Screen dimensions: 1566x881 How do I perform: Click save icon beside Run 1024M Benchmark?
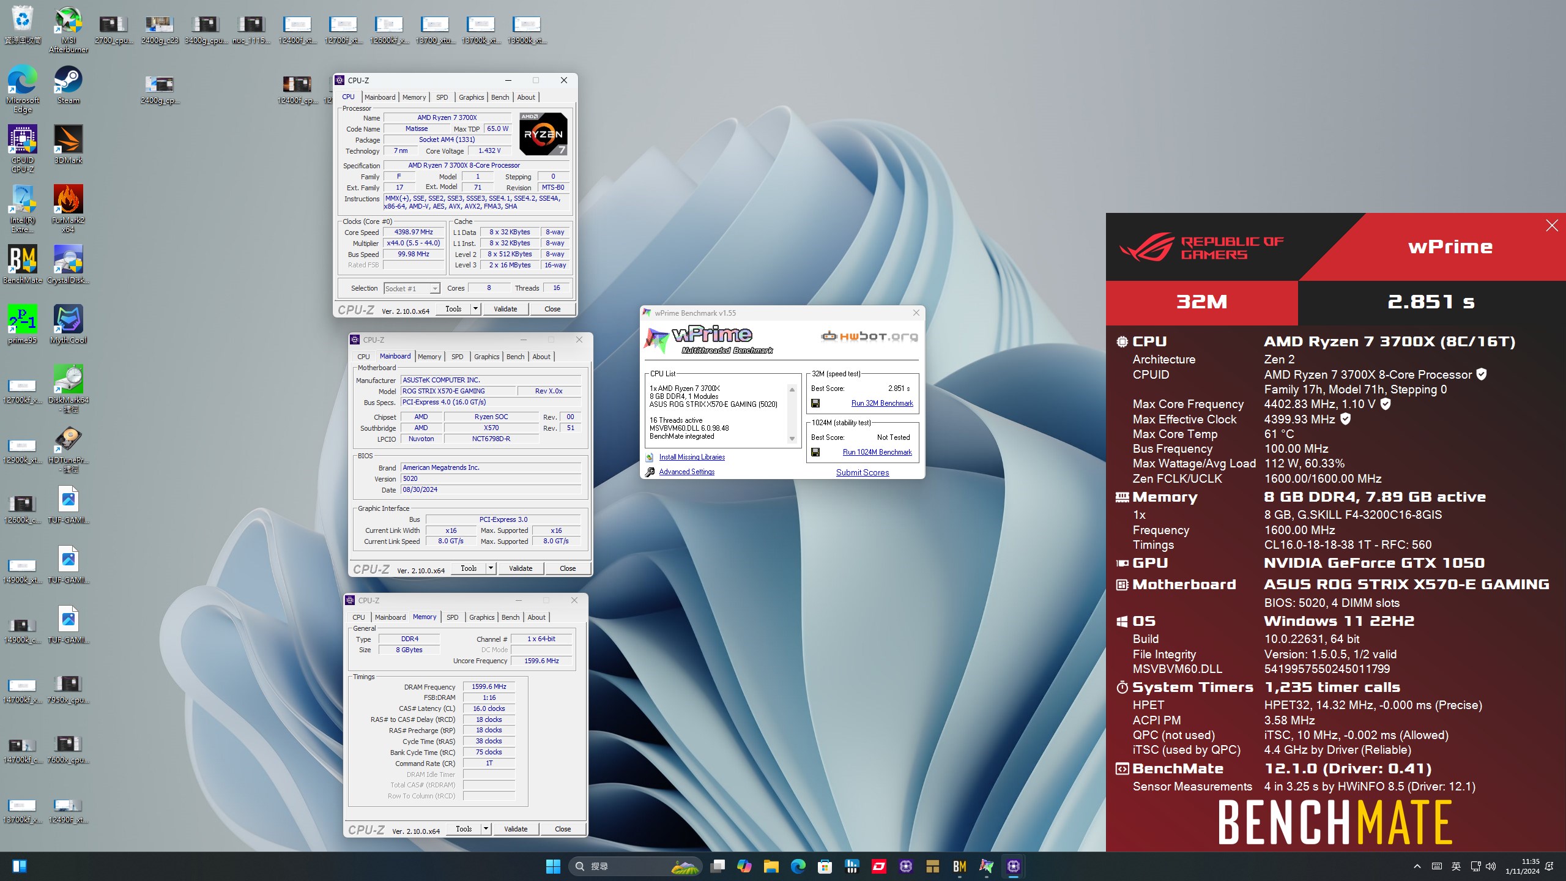tap(815, 452)
